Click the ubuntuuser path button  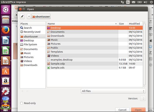41,17
